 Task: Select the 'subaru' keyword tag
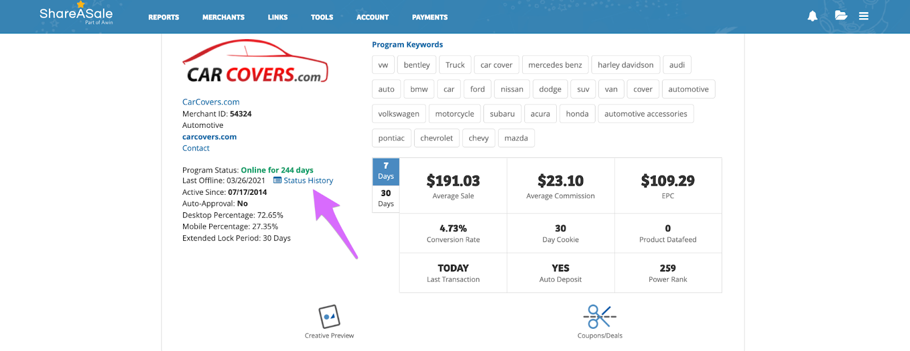(502, 114)
